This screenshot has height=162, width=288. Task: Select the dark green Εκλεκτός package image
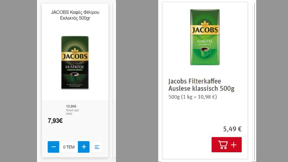(75, 62)
